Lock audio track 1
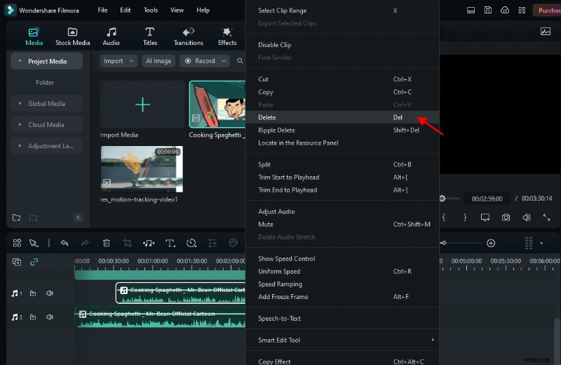 tap(33, 293)
